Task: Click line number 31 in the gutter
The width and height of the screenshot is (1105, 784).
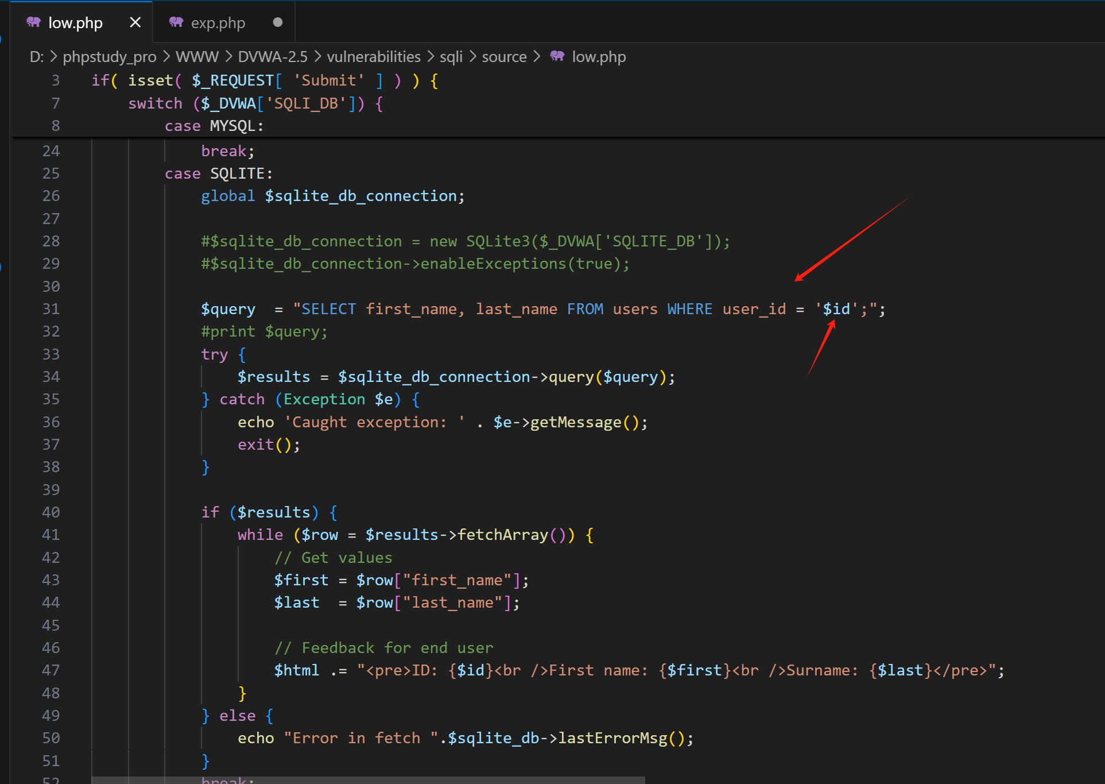Action: click(x=51, y=309)
